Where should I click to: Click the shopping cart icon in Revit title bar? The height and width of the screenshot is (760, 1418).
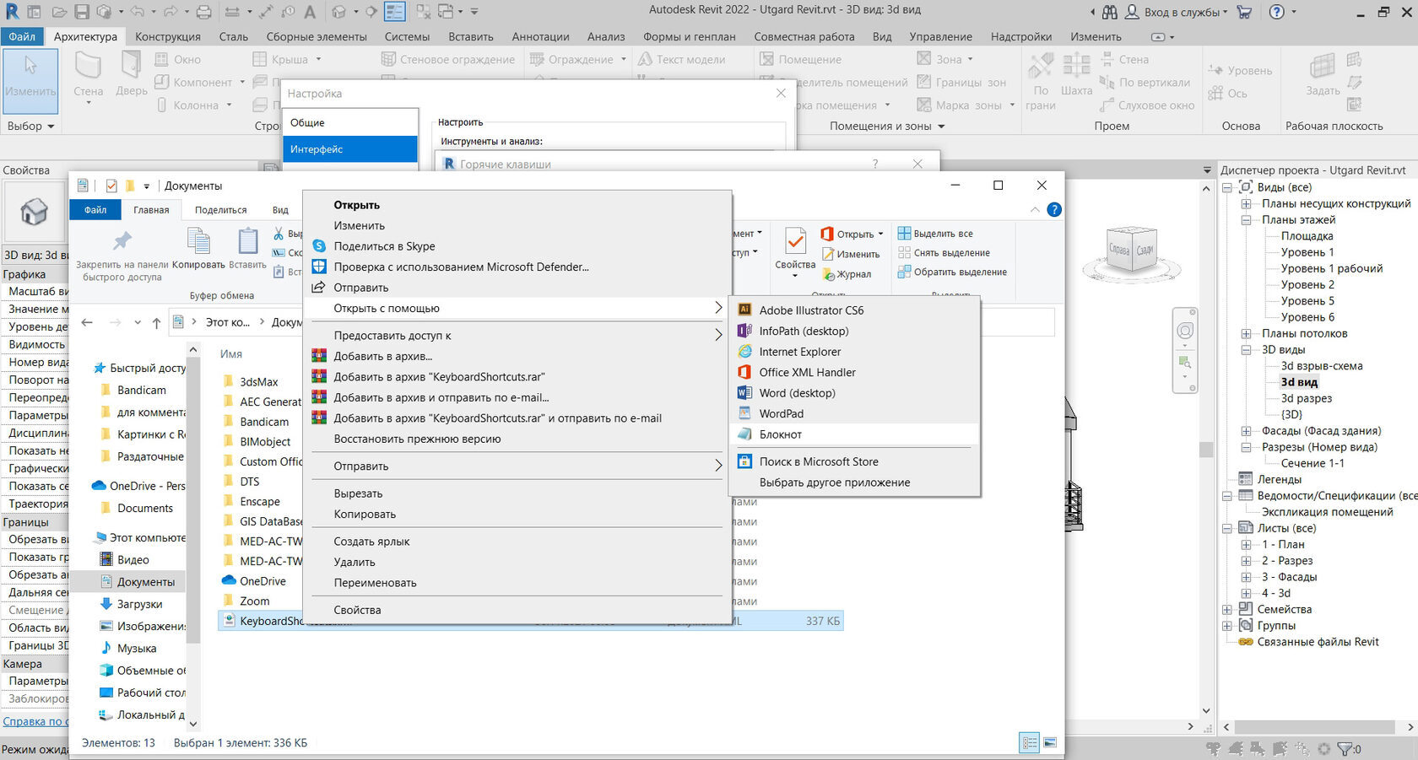(1244, 12)
